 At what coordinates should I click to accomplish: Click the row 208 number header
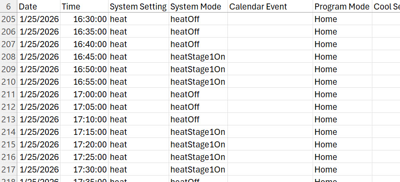pos(9,57)
